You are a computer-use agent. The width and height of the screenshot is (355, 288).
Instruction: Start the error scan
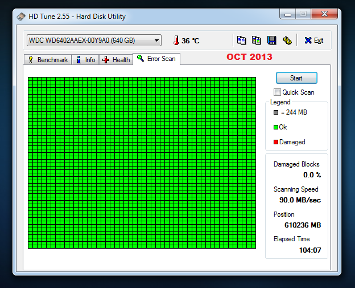point(296,78)
